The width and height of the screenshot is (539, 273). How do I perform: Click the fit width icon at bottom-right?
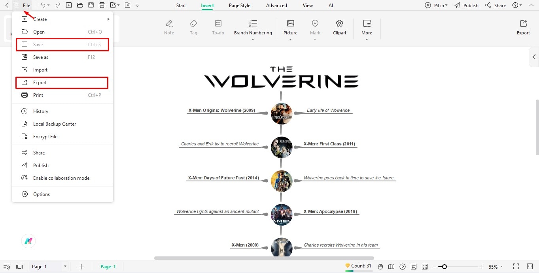click(530, 267)
